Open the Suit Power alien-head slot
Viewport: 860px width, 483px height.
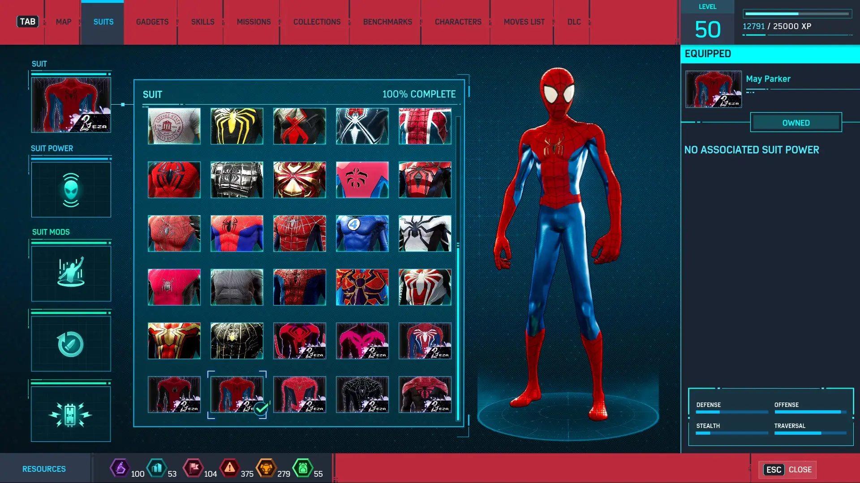(71, 190)
